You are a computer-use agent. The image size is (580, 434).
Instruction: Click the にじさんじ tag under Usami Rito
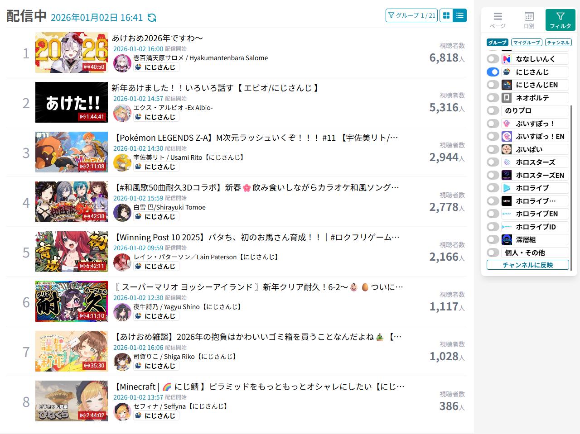(156, 167)
